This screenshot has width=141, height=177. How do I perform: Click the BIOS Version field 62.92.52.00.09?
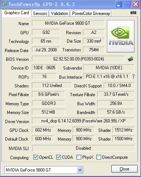78,59
